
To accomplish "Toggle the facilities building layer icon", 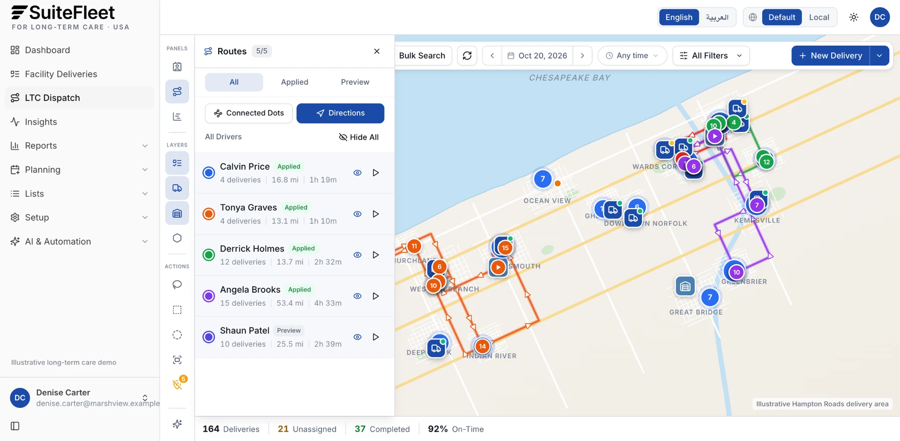I will click(x=177, y=213).
